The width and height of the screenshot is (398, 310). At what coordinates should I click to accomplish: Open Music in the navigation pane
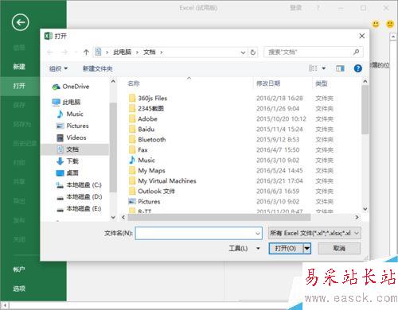[x=70, y=114]
